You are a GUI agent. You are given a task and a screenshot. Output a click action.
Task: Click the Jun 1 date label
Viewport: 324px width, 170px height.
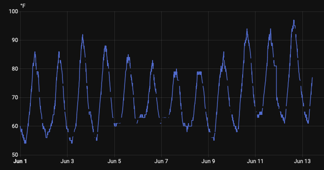[x=20, y=161]
